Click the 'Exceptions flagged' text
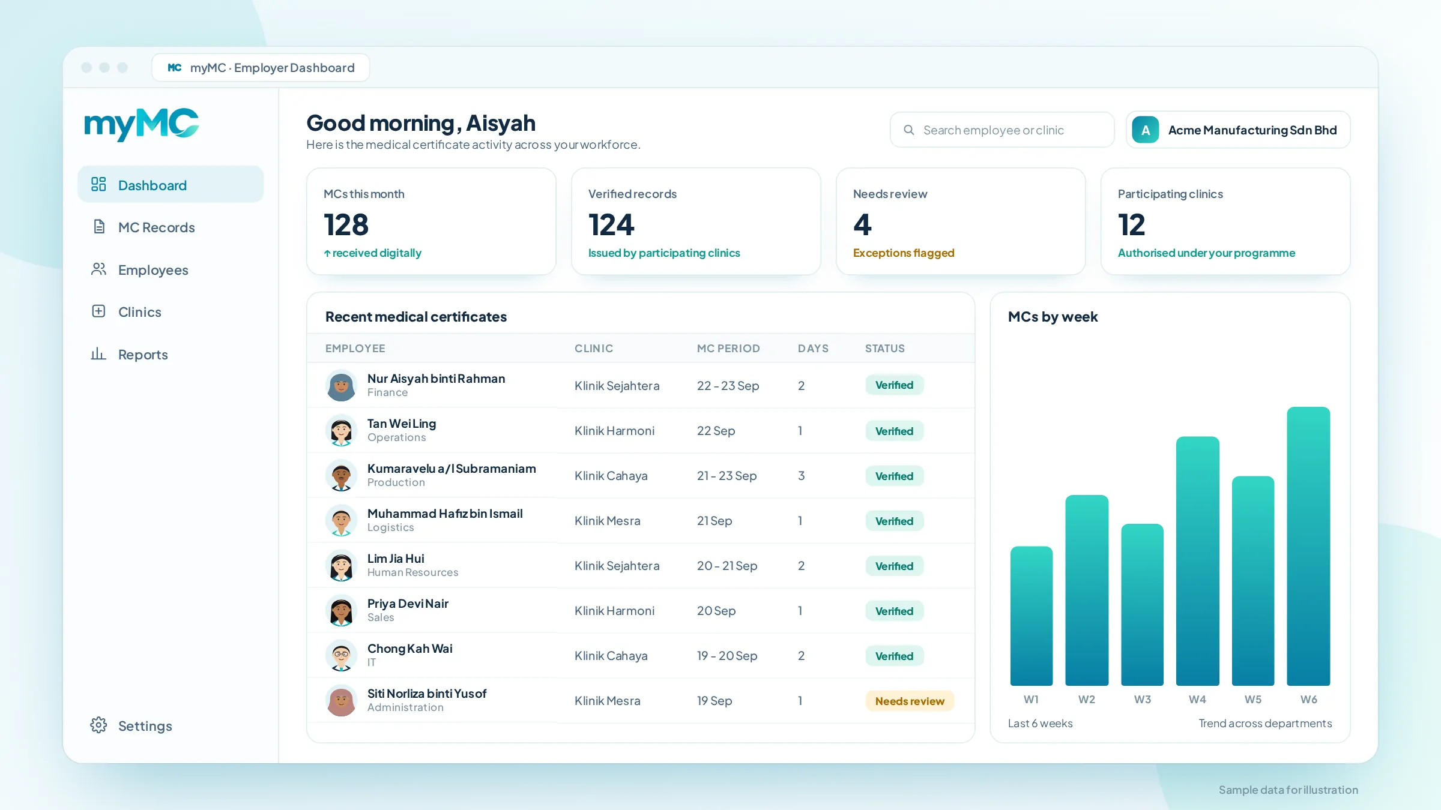The image size is (1441, 810). point(904,253)
